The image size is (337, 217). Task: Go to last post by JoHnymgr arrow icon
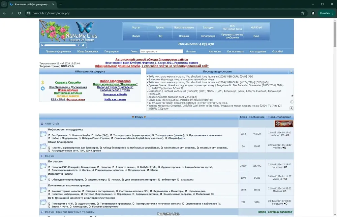285,167
